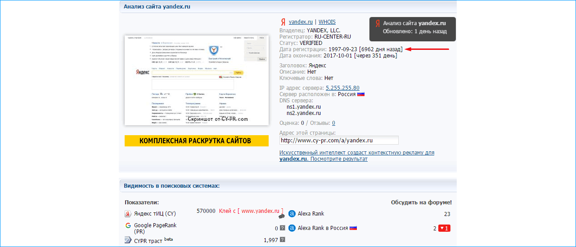Image resolution: width=576 pixels, height=247 pixels.
Task: Click the red Alexa rank change badge
Action: tap(444, 228)
